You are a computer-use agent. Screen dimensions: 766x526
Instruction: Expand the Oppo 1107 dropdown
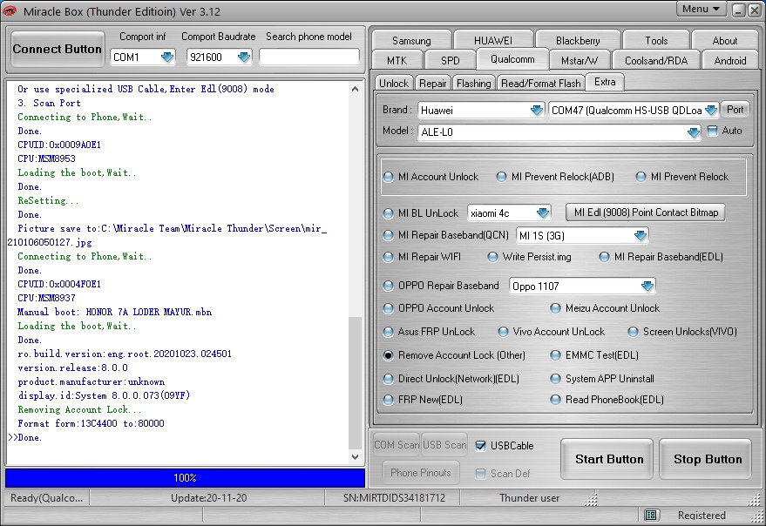coord(647,287)
